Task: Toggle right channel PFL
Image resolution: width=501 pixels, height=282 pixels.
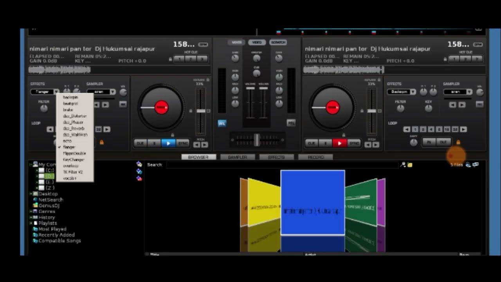Action: point(291,123)
